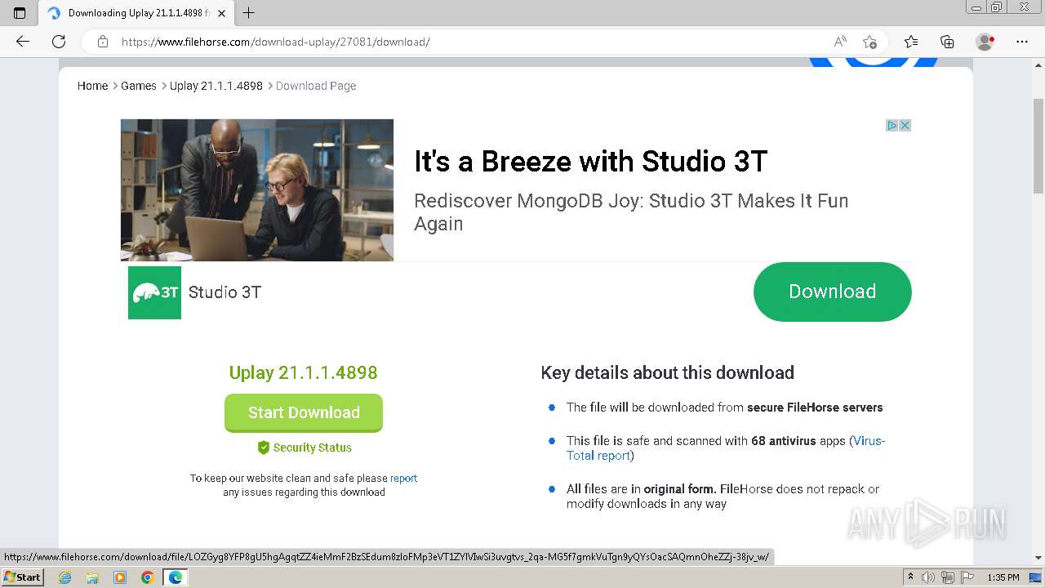Click the Studio 3T logo
The image size is (1045, 588).
(x=154, y=292)
